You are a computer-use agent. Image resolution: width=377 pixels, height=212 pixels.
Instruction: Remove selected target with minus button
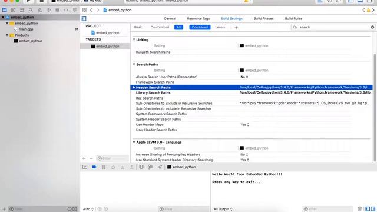(91, 158)
